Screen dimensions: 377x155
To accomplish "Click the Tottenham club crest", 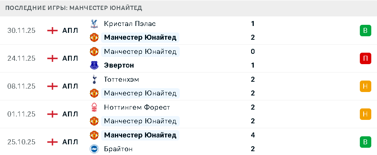I will pyautogui.click(x=94, y=79).
